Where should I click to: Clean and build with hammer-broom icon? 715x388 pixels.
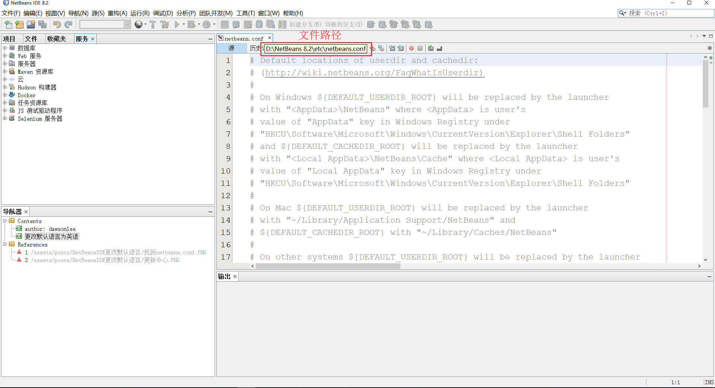[x=164, y=25]
